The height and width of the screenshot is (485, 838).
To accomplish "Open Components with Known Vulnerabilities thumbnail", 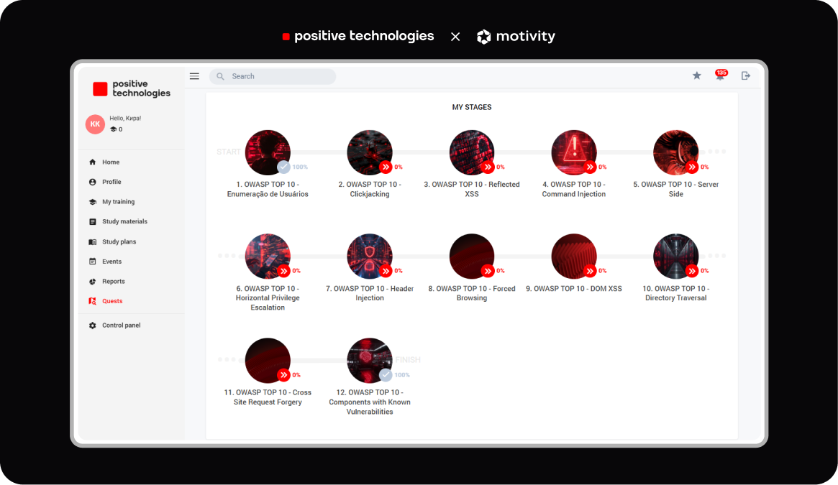I will point(369,360).
